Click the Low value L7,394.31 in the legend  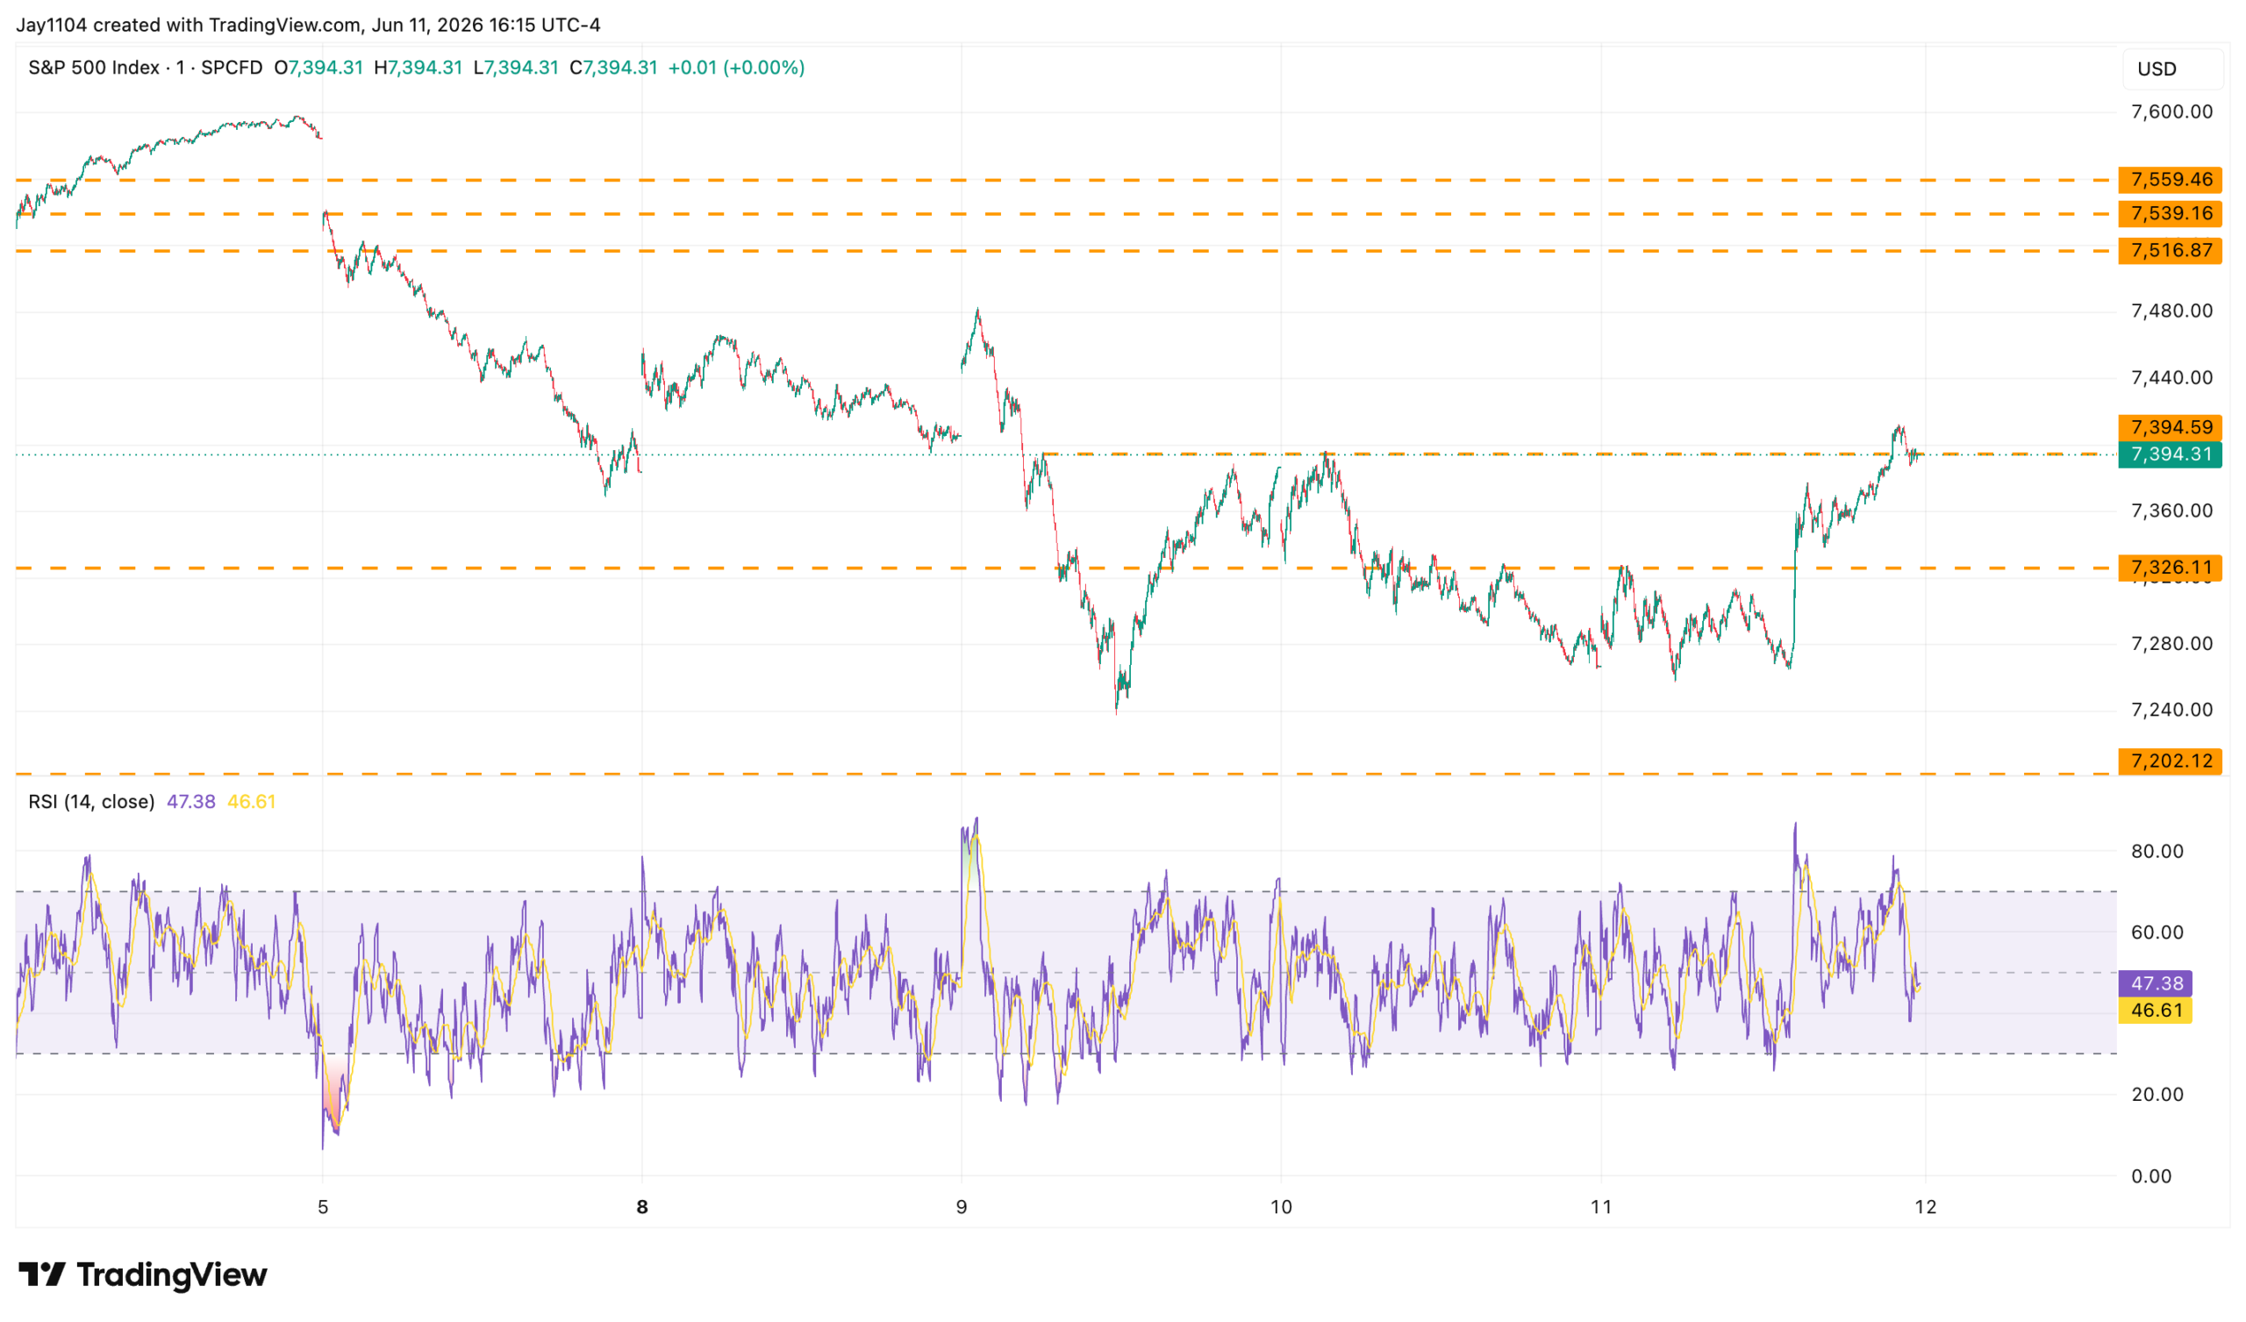pyautogui.click(x=516, y=68)
